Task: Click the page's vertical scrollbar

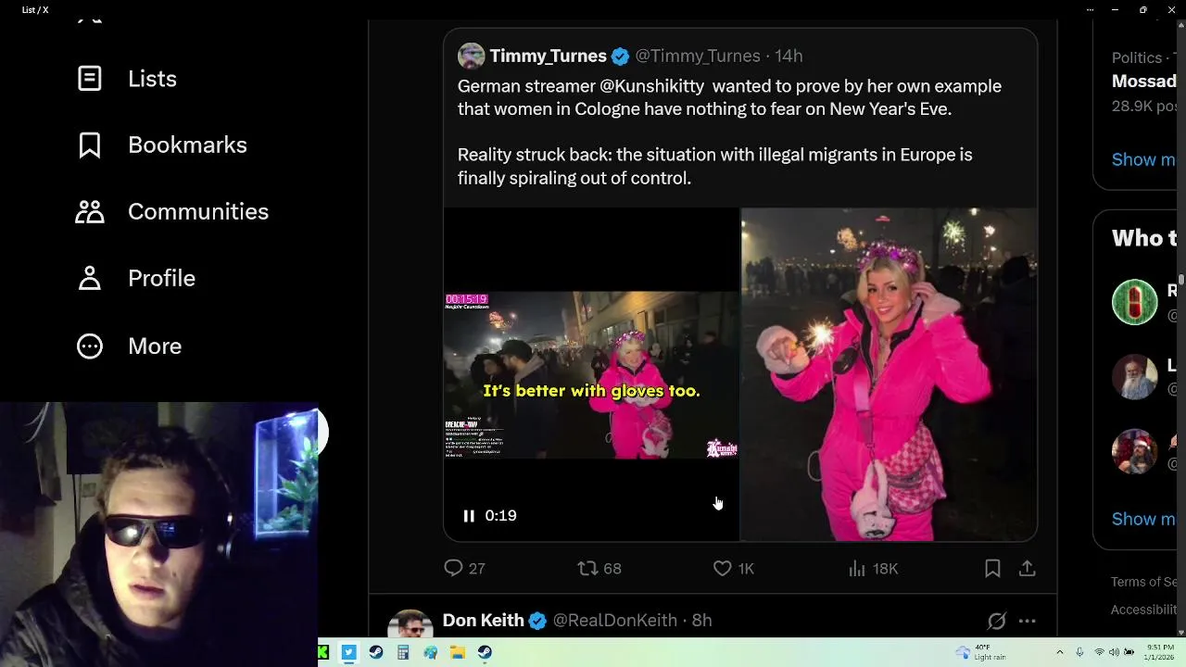Action: pyautogui.click(x=1180, y=278)
